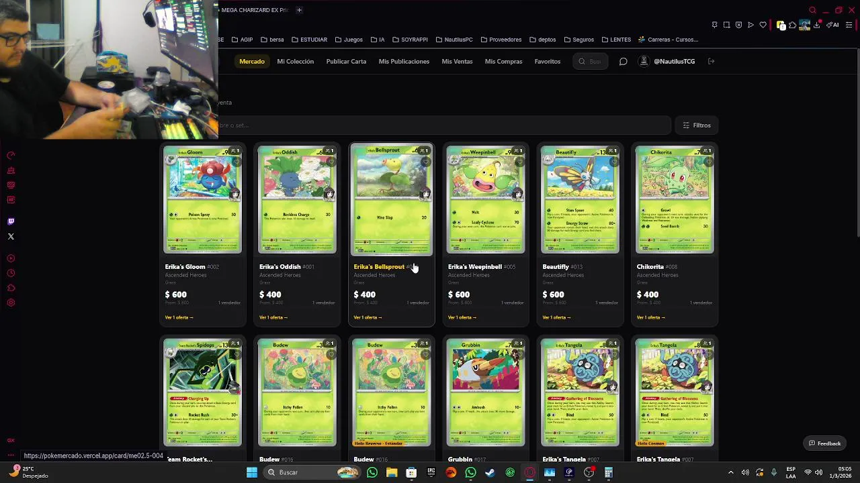
Task: Open the Juegos bookmarks folder
Action: 349,40
